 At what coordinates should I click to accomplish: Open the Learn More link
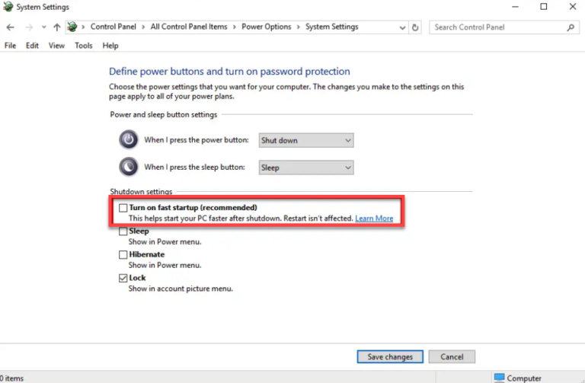pyautogui.click(x=374, y=219)
